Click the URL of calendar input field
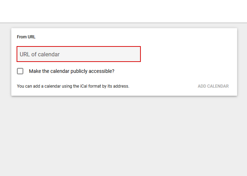 click(79, 54)
